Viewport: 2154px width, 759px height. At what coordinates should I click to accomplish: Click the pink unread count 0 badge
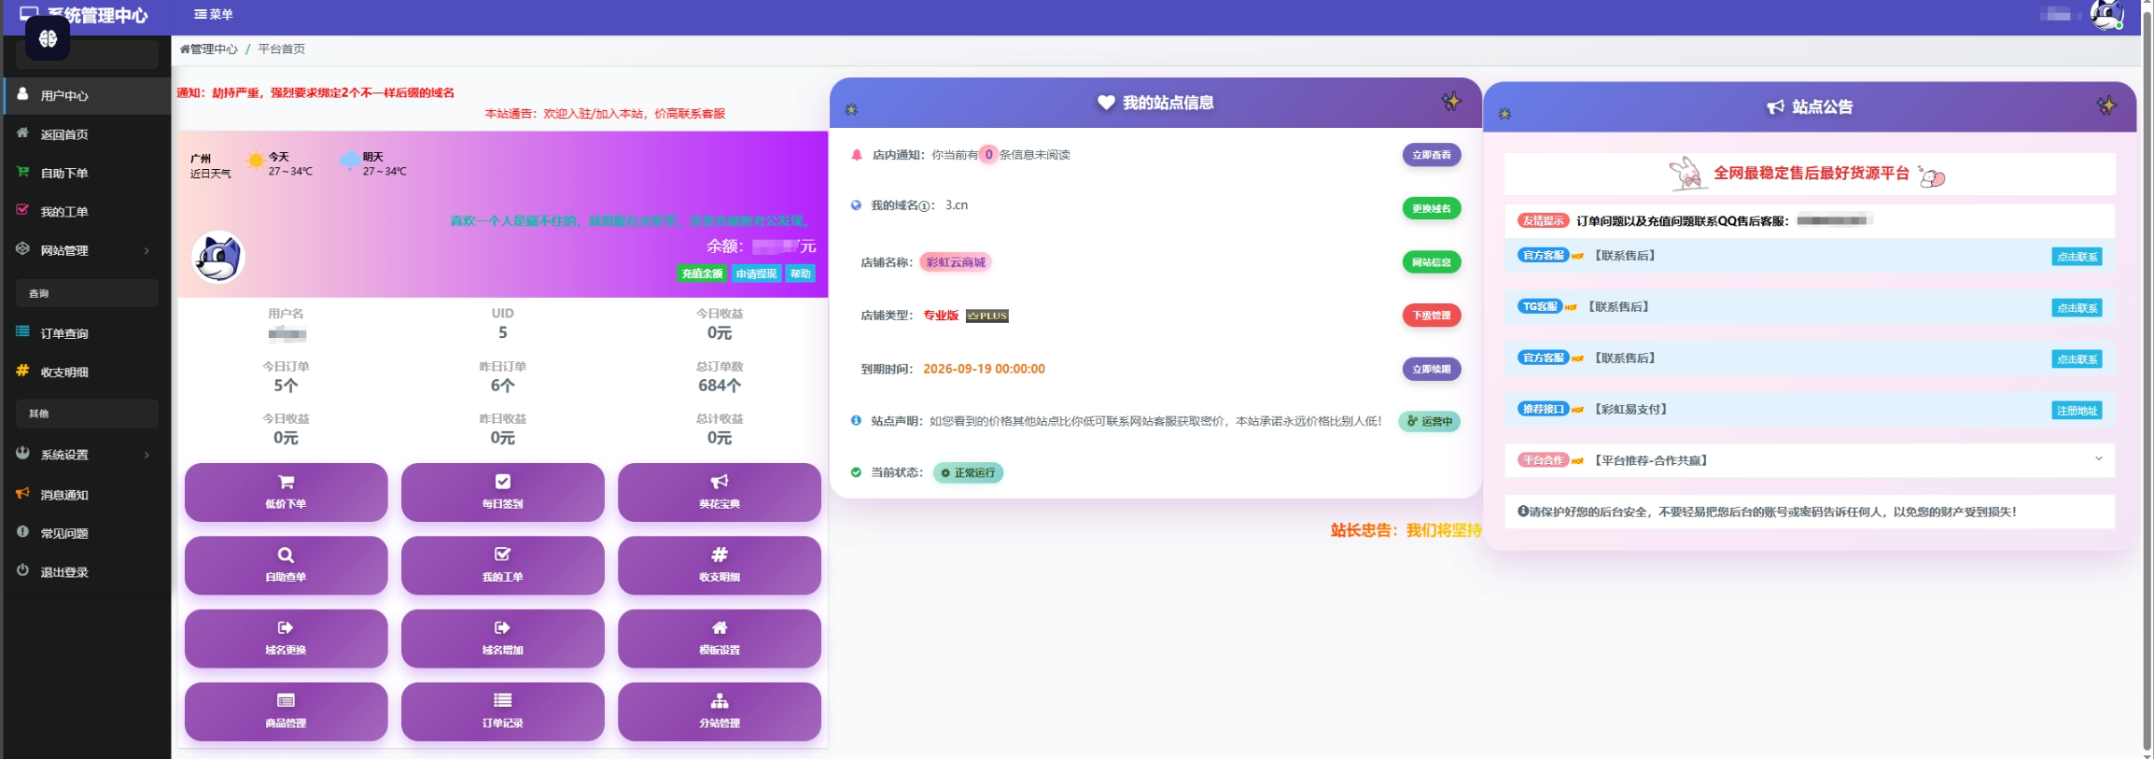point(988,155)
